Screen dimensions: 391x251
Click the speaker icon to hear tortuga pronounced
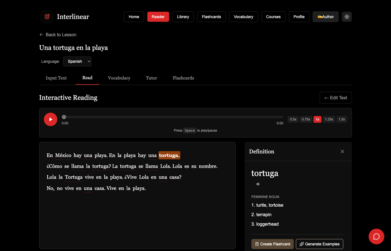point(258,184)
